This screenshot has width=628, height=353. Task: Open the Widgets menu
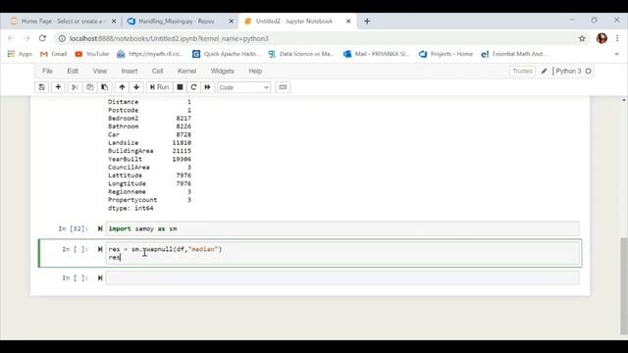point(223,71)
